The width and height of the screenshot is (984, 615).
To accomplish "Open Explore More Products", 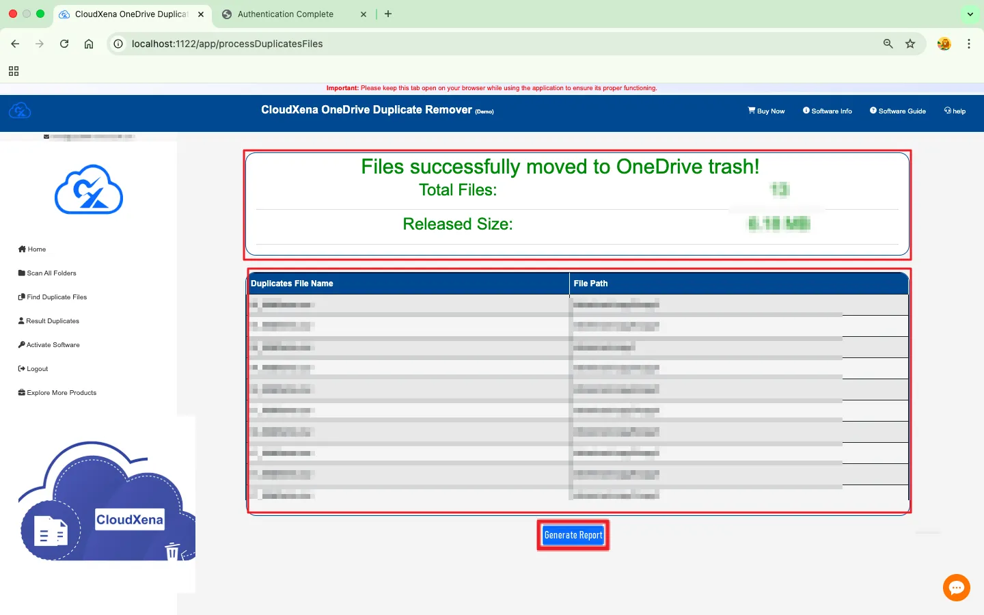I will [57, 393].
